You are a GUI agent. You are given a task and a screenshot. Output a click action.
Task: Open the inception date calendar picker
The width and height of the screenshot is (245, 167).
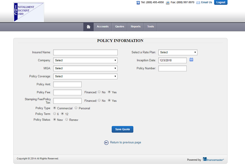pos(191,59)
